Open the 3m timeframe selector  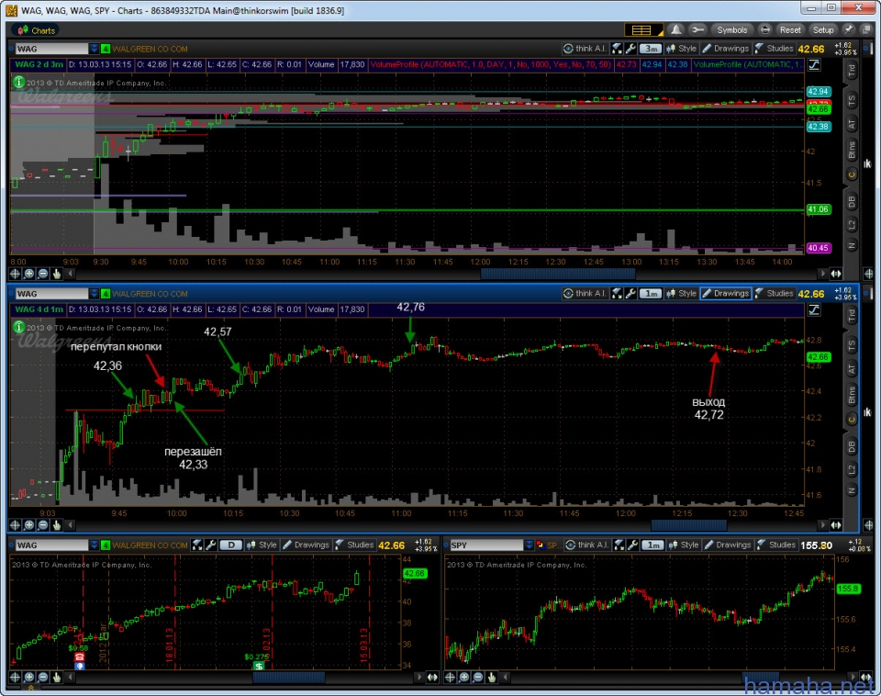(x=651, y=49)
